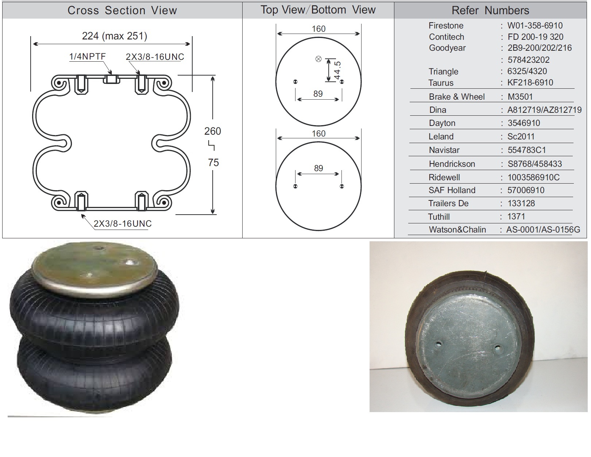Click the 1/4NPTF label
Screen dimensions: 591x457
88,57
